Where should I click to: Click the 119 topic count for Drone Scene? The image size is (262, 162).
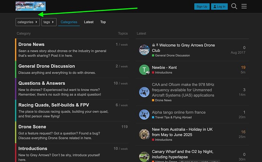pos(125,127)
